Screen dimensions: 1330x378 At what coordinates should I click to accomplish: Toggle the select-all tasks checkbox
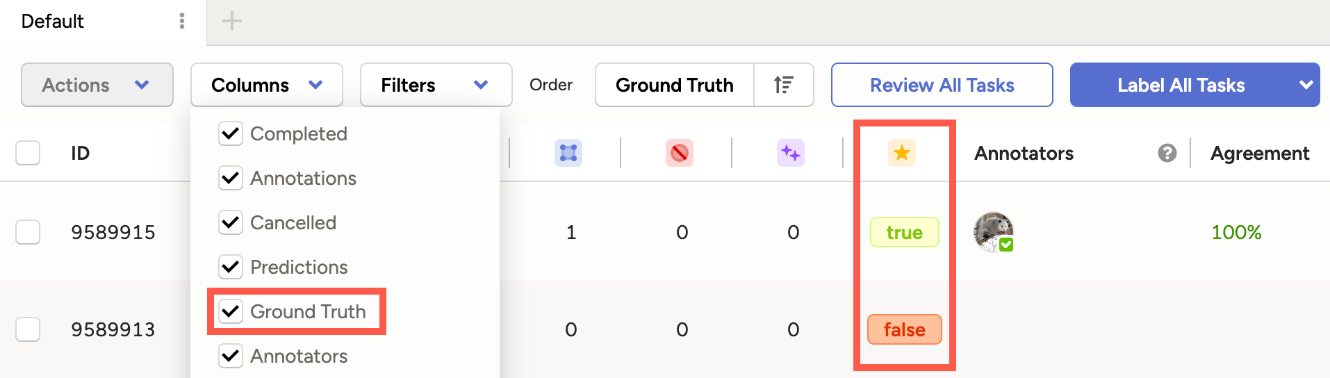pos(28,153)
